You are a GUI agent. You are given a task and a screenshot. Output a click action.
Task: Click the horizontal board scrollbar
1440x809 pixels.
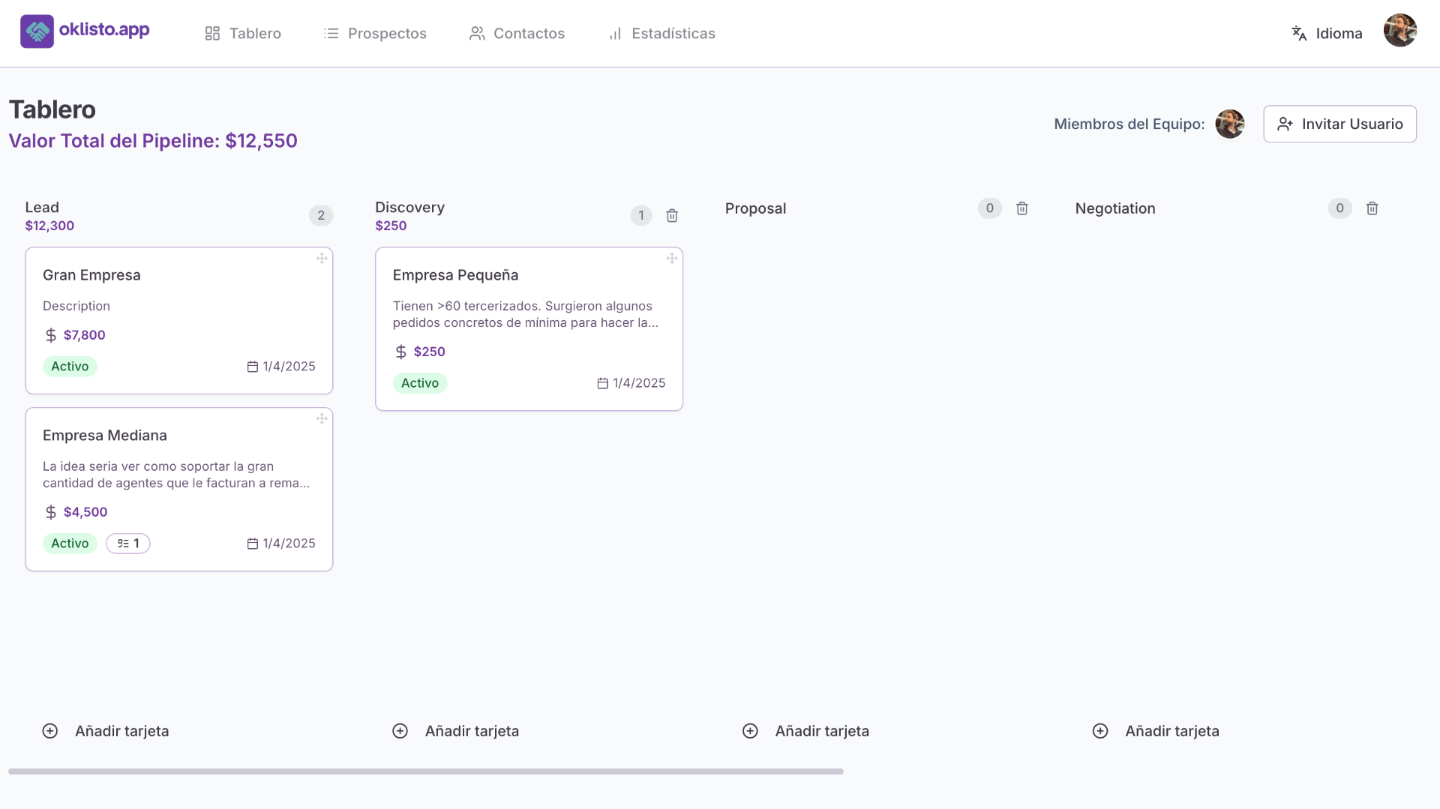[x=426, y=772]
